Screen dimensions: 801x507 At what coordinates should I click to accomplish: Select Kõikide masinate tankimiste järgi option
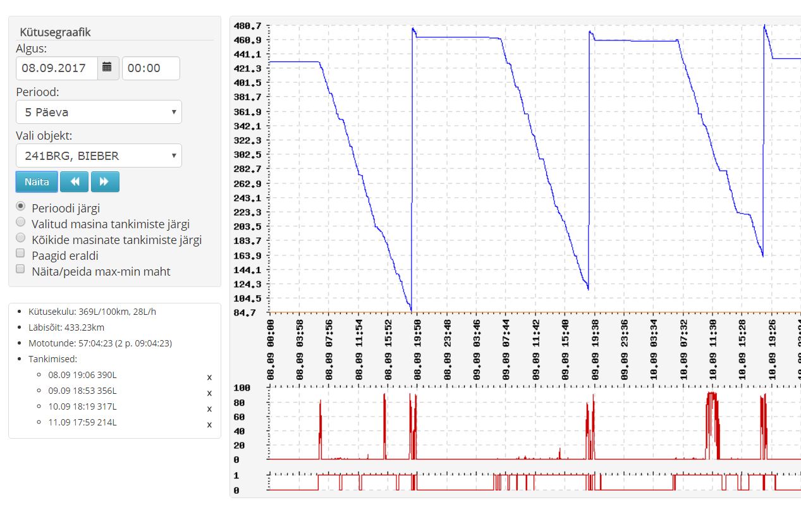(21, 239)
